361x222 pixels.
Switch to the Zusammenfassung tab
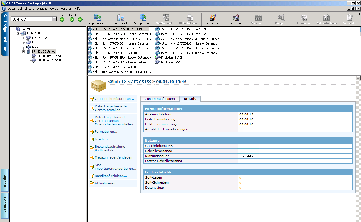(x=160, y=99)
